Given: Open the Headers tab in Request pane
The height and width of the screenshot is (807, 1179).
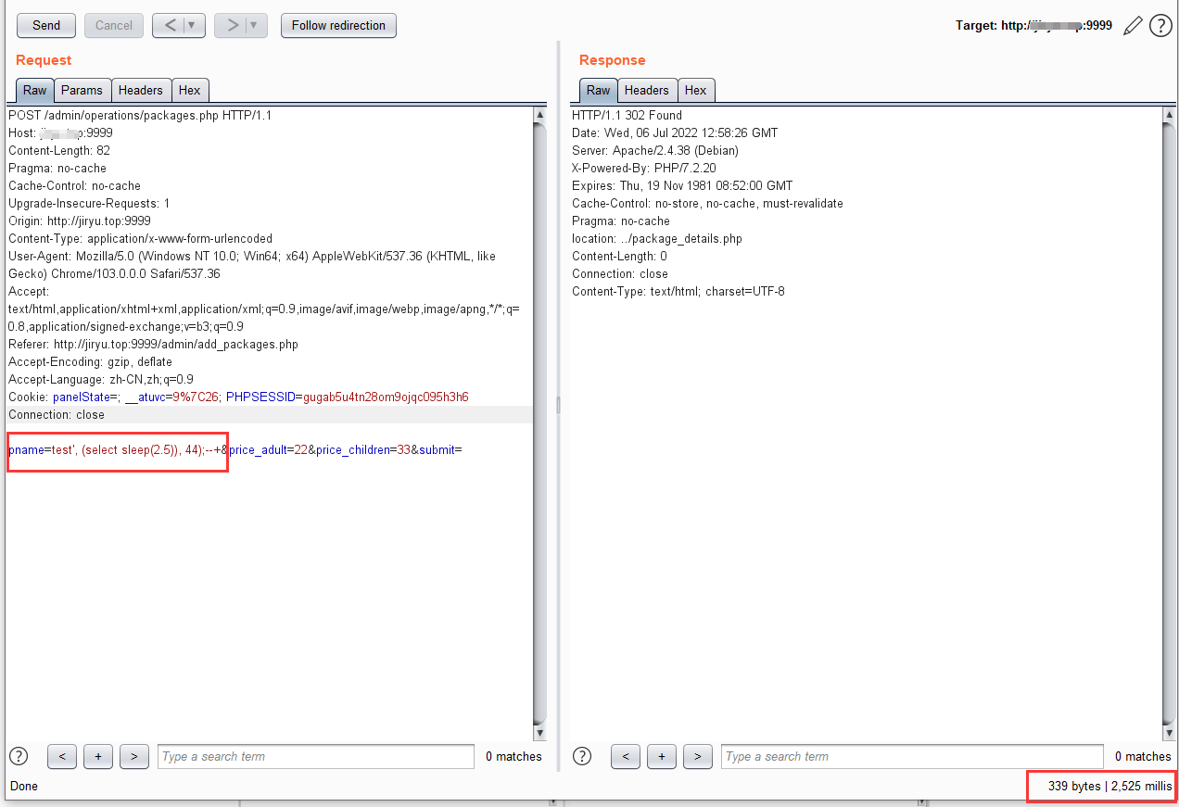Looking at the screenshot, I should 141,90.
